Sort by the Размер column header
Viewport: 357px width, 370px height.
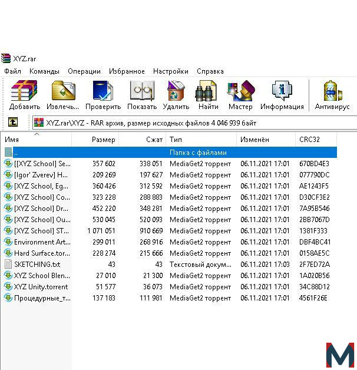95,140
